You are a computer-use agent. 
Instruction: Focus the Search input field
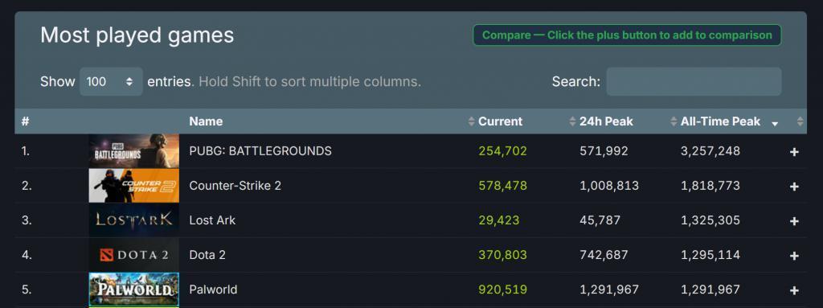click(694, 81)
